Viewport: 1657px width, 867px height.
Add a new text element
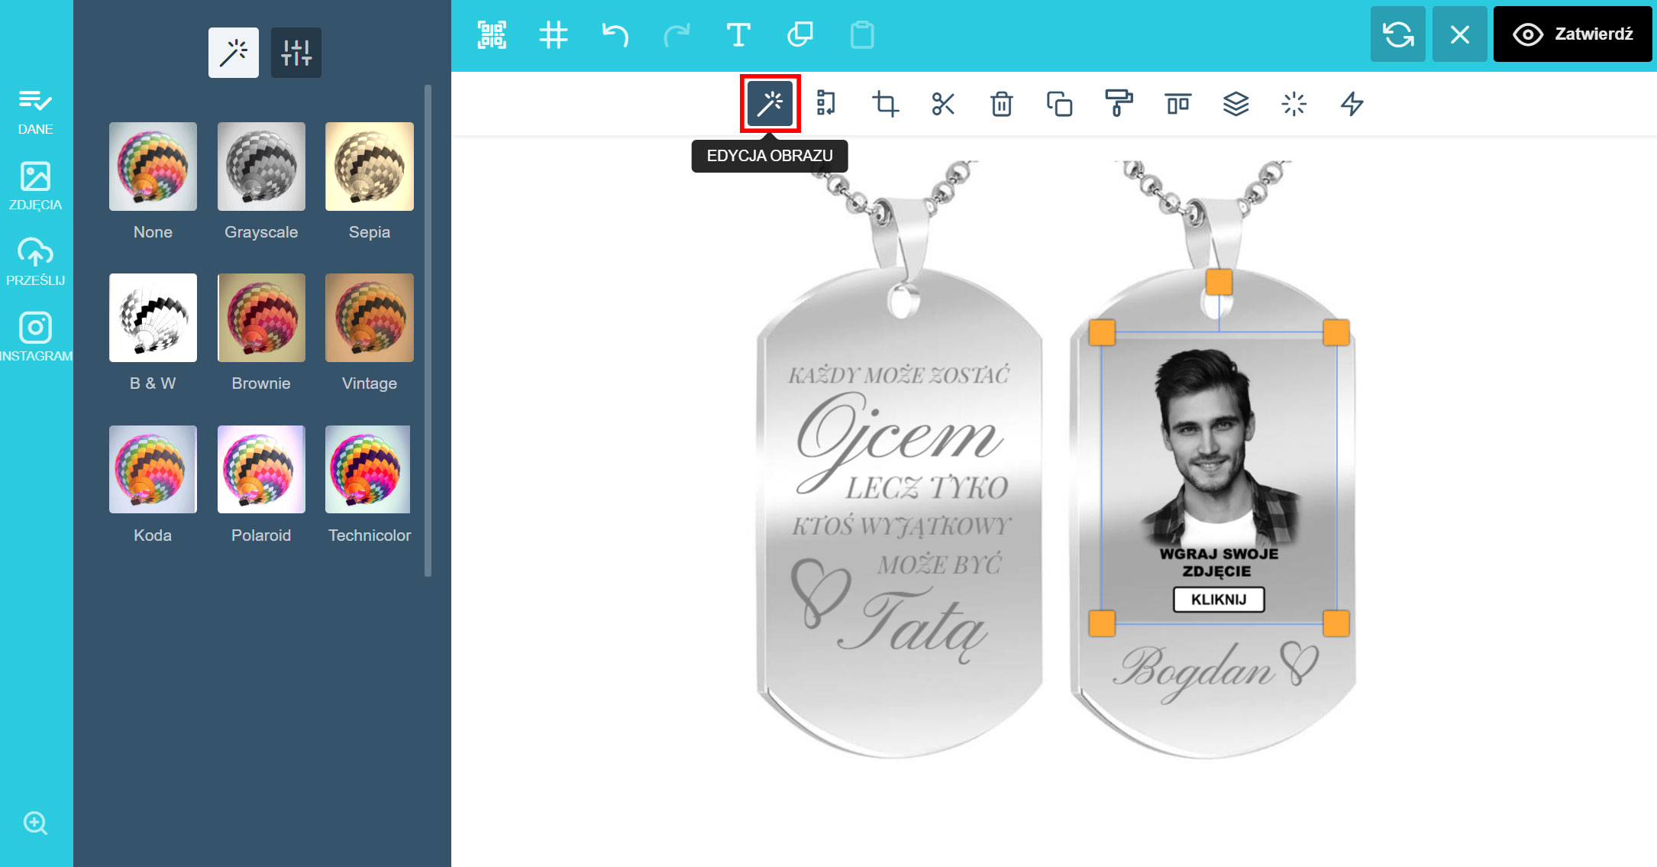738,35
